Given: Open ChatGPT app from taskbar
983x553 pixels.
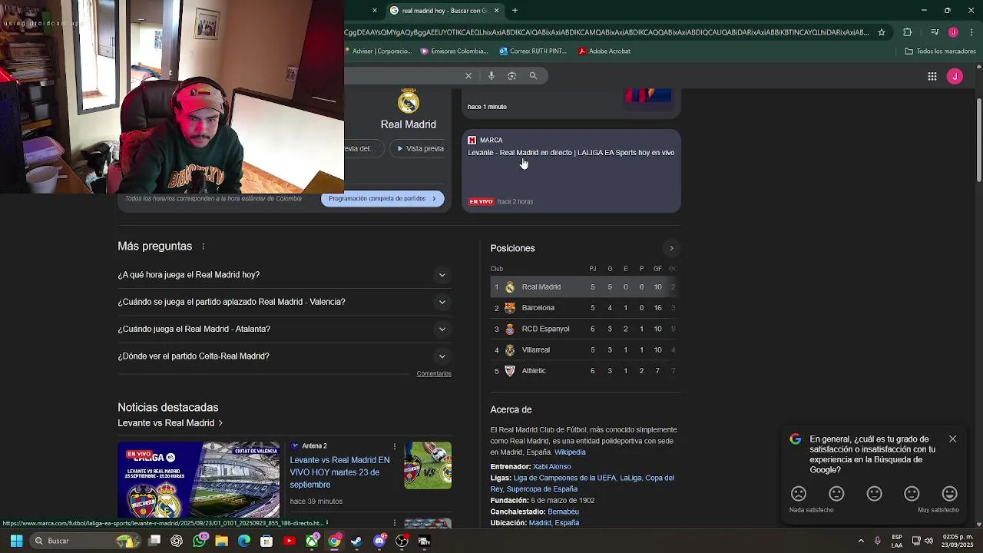Looking at the screenshot, I should (x=177, y=541).
